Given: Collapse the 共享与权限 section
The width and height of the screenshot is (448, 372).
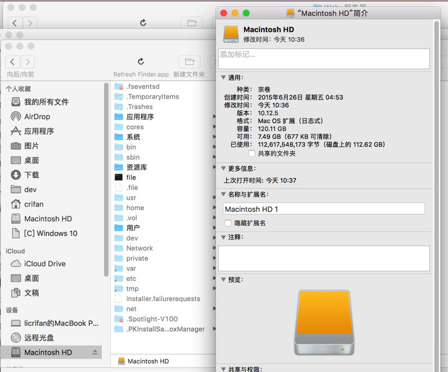Looking at the screenshot, I should 223,369.
